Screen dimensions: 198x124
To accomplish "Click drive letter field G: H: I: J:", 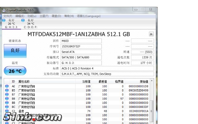I will pos(81,63).
